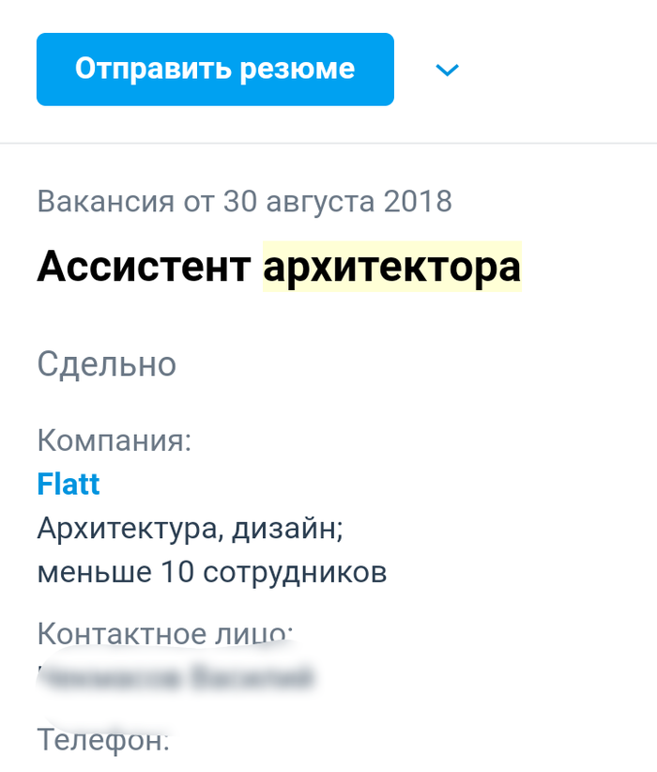
Task: Click the blurred contact person name
Action: click(x=178, y=677)
